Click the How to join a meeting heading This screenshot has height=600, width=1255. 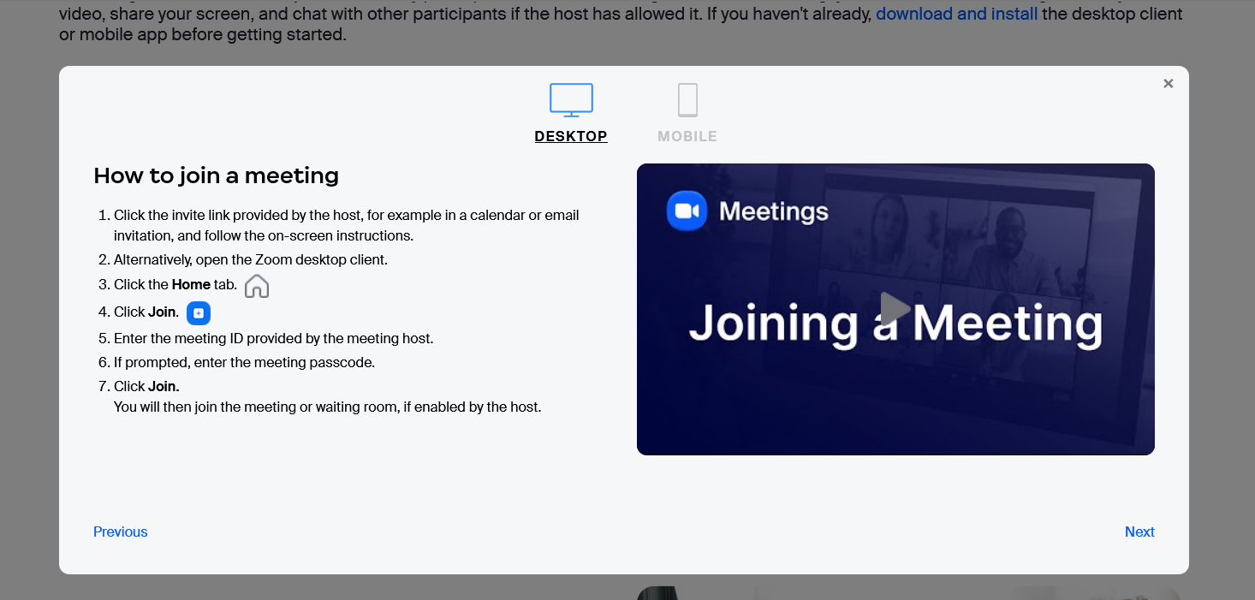point(216,175)
